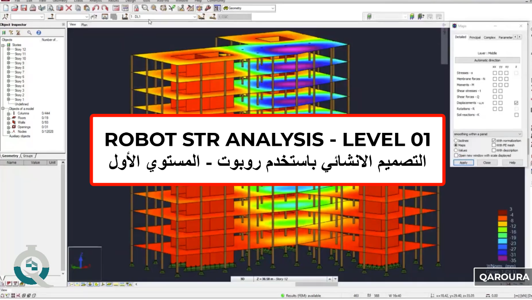
Task: Click Apply button in Maps dialog
Action: (463, 163)
